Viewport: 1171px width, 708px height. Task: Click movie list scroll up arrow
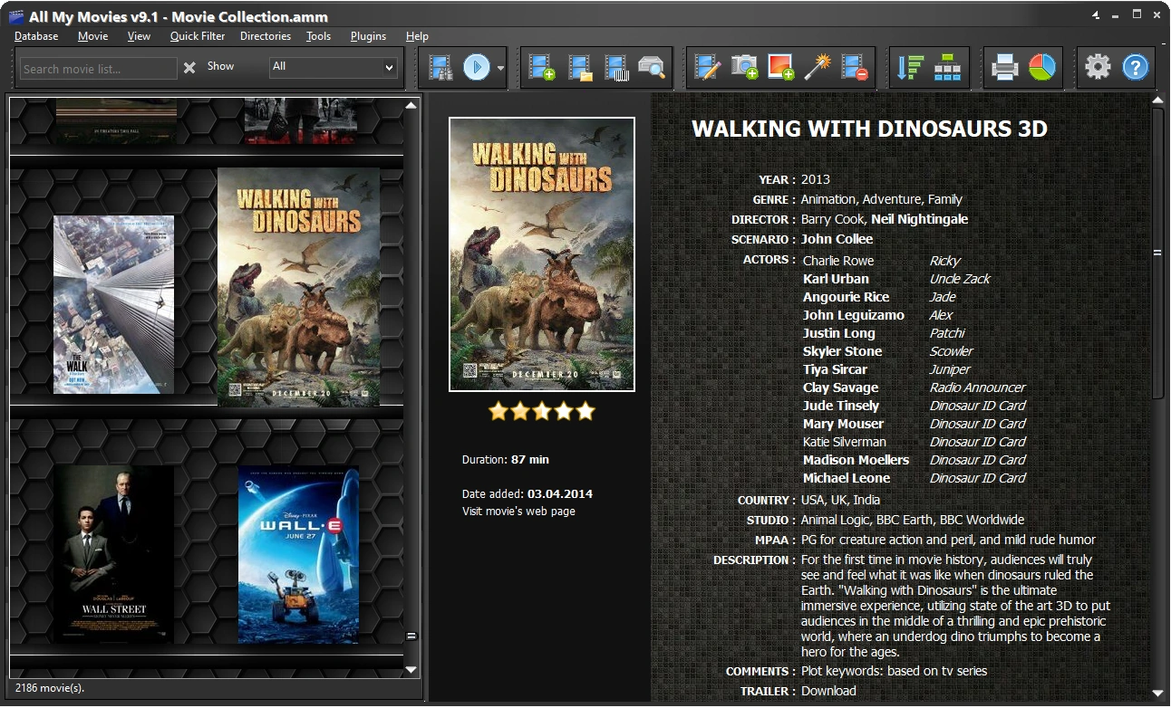coord(411,105)
